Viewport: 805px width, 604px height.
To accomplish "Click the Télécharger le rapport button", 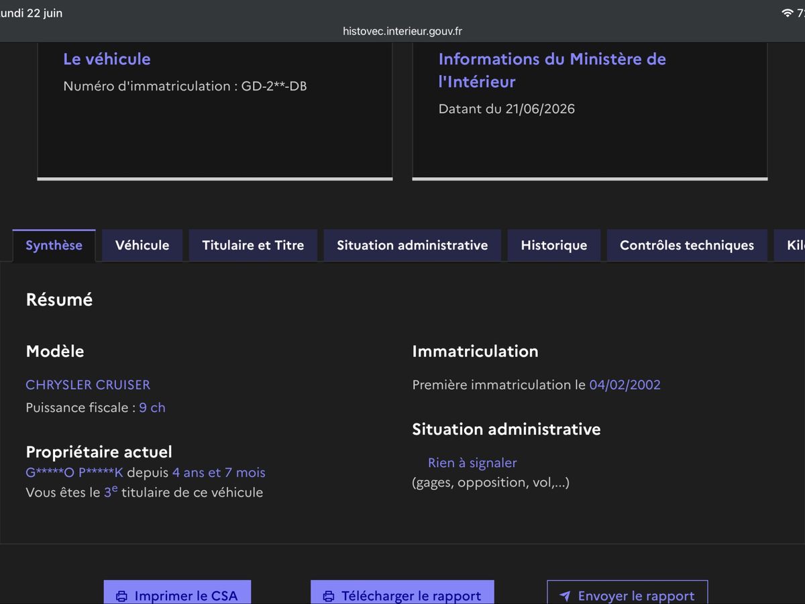I will 402,593.
